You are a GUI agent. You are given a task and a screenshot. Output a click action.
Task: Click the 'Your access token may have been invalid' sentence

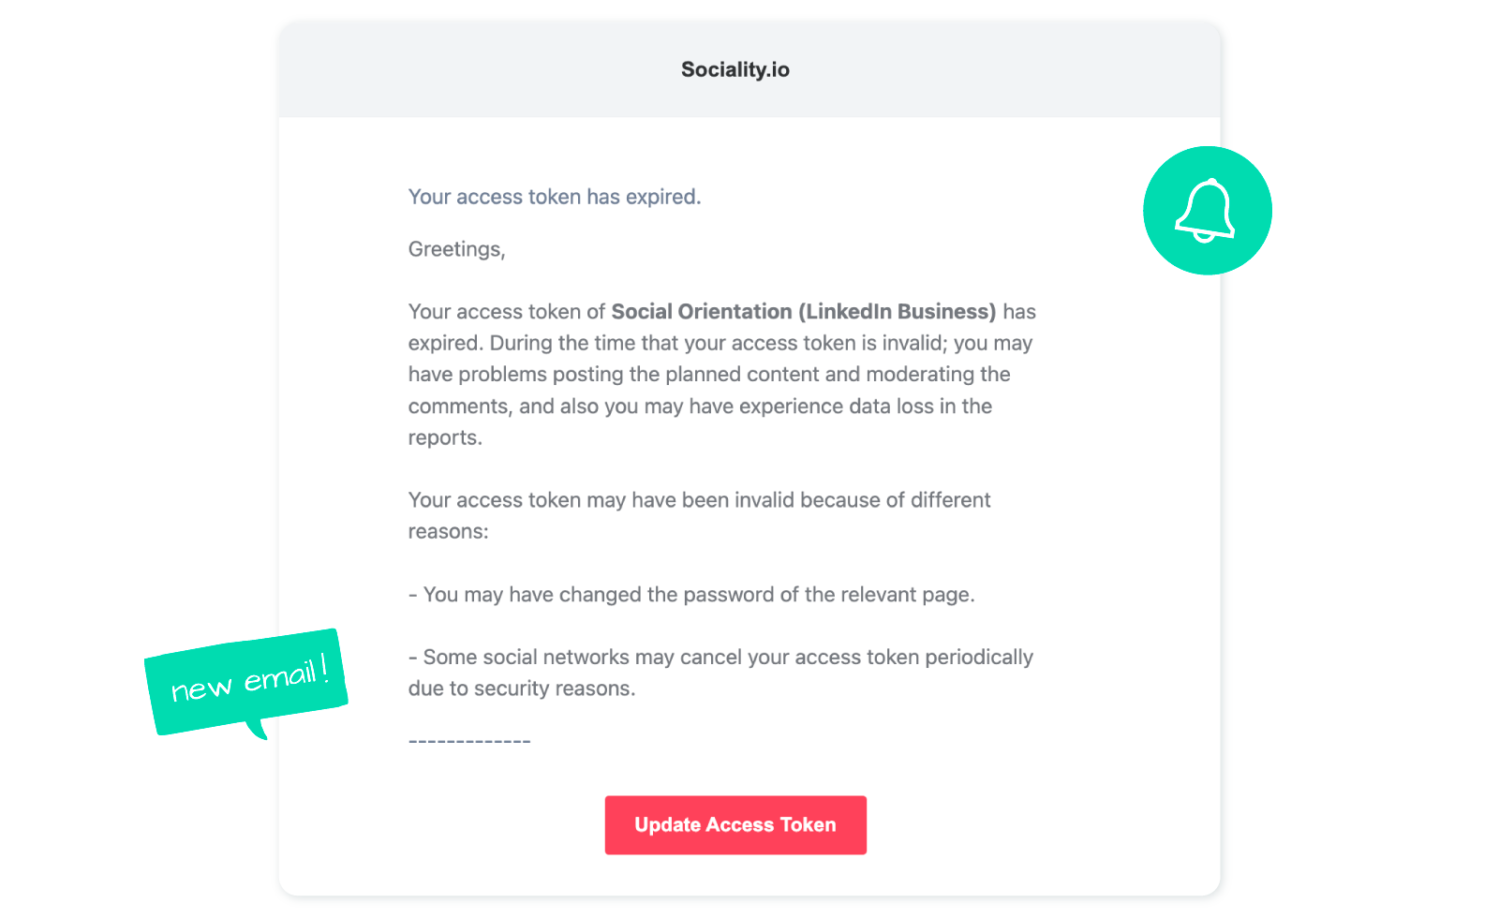[x=699, y=500]
